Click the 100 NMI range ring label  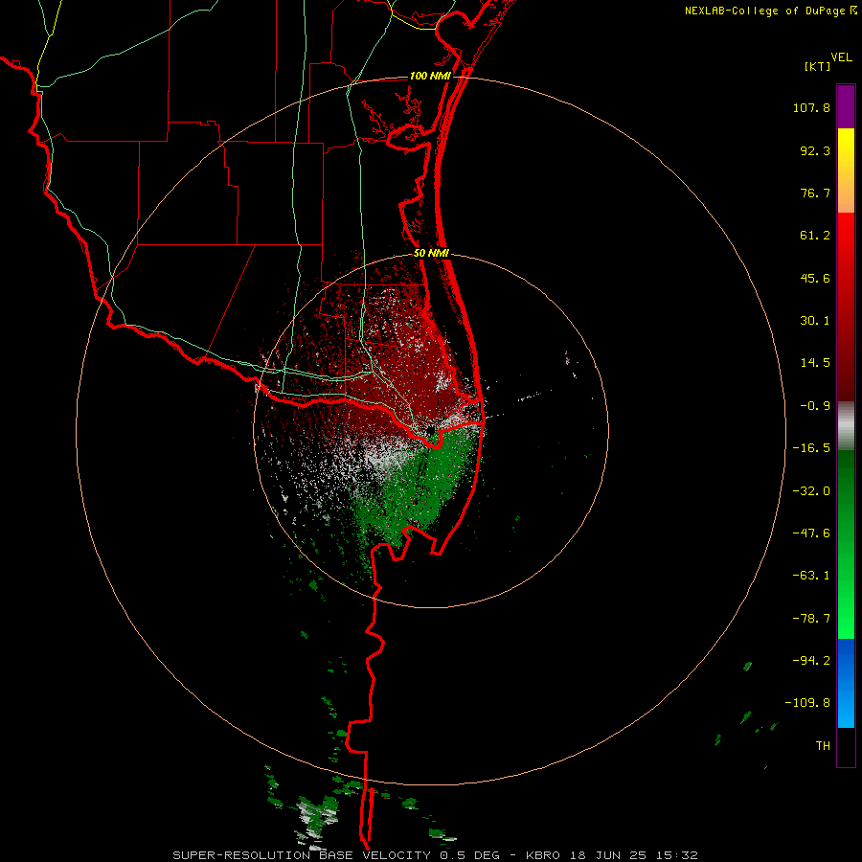[x=430, y=76]
